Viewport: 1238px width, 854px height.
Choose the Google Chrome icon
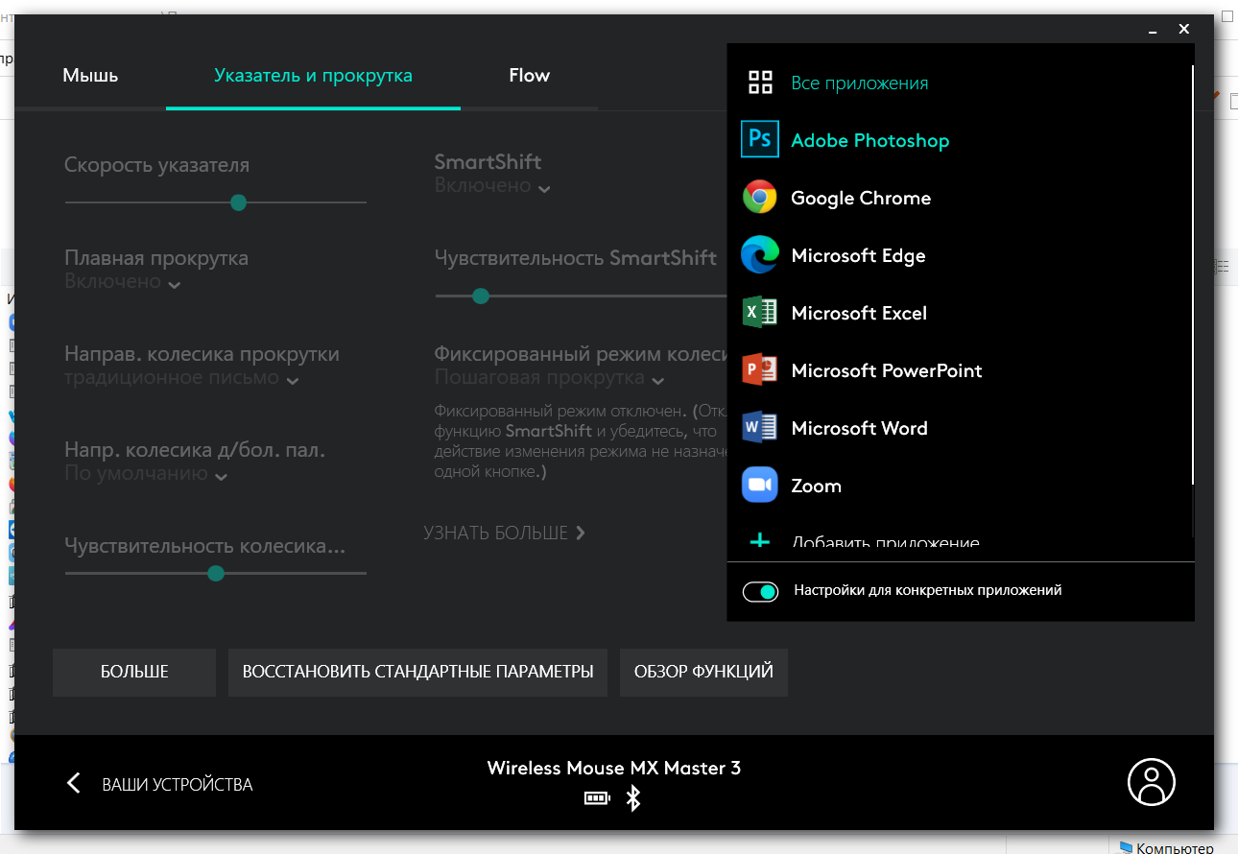760,198
